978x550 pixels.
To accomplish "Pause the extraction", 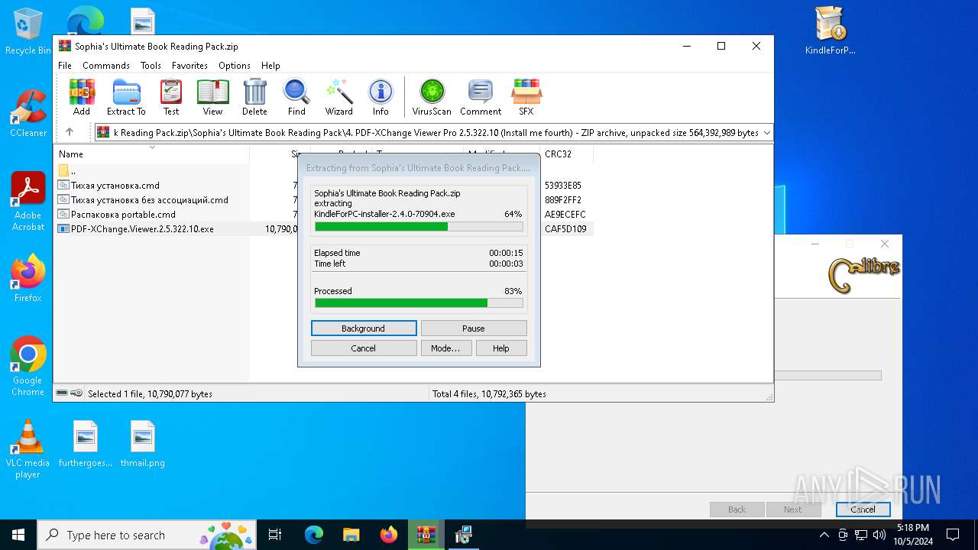I will (474, 328).
